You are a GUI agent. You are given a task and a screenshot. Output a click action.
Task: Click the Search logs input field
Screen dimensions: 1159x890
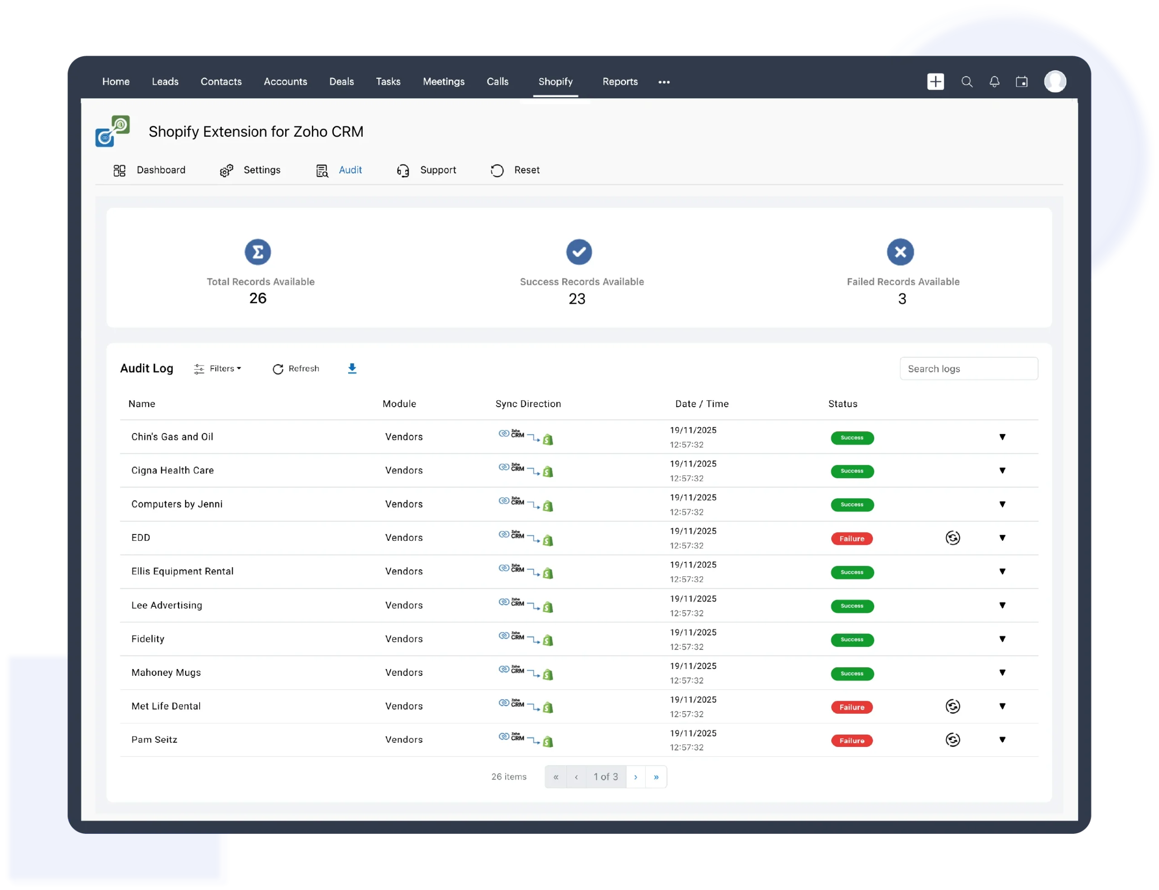[x=969, y=368]
